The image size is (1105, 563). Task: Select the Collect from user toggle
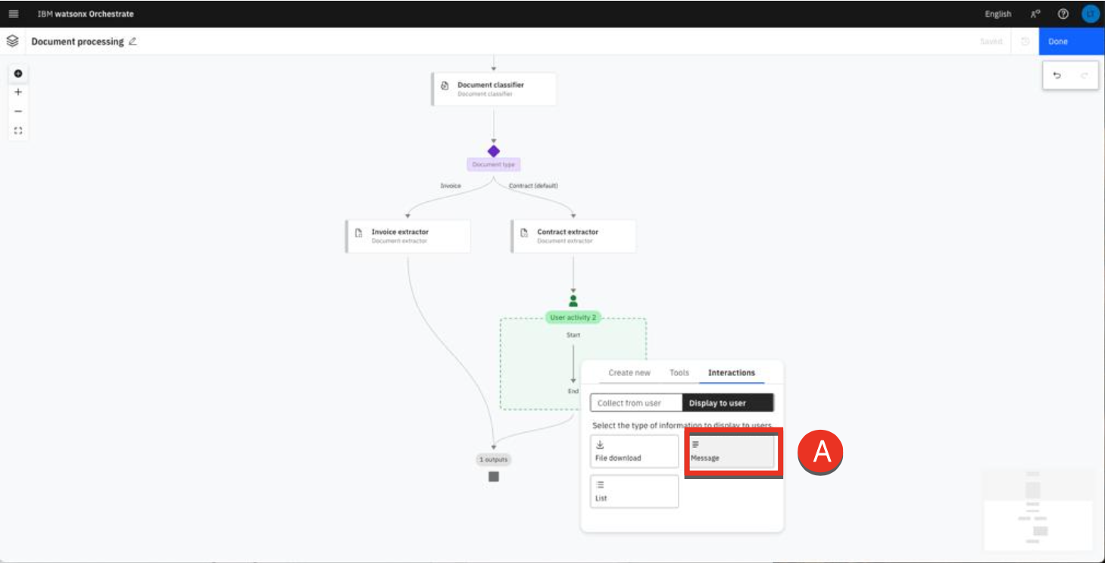[636, 403]
